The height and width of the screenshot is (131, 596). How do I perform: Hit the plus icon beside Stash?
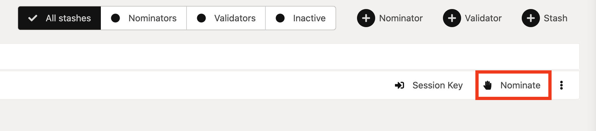point(530,18)
